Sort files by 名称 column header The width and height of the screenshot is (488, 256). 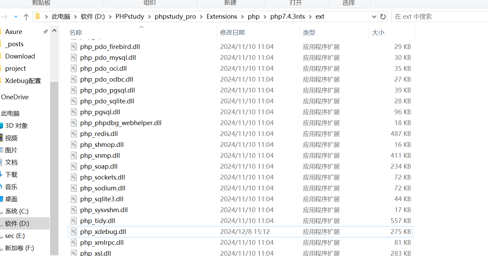point(76,33)
